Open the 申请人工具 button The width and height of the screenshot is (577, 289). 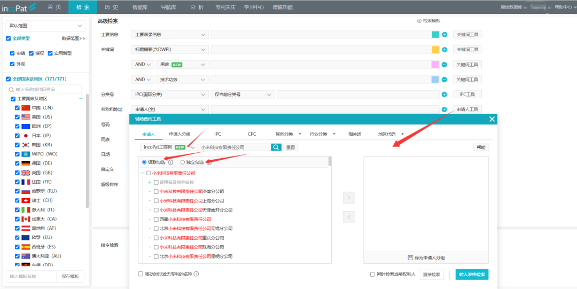click(x=467, y=110)
